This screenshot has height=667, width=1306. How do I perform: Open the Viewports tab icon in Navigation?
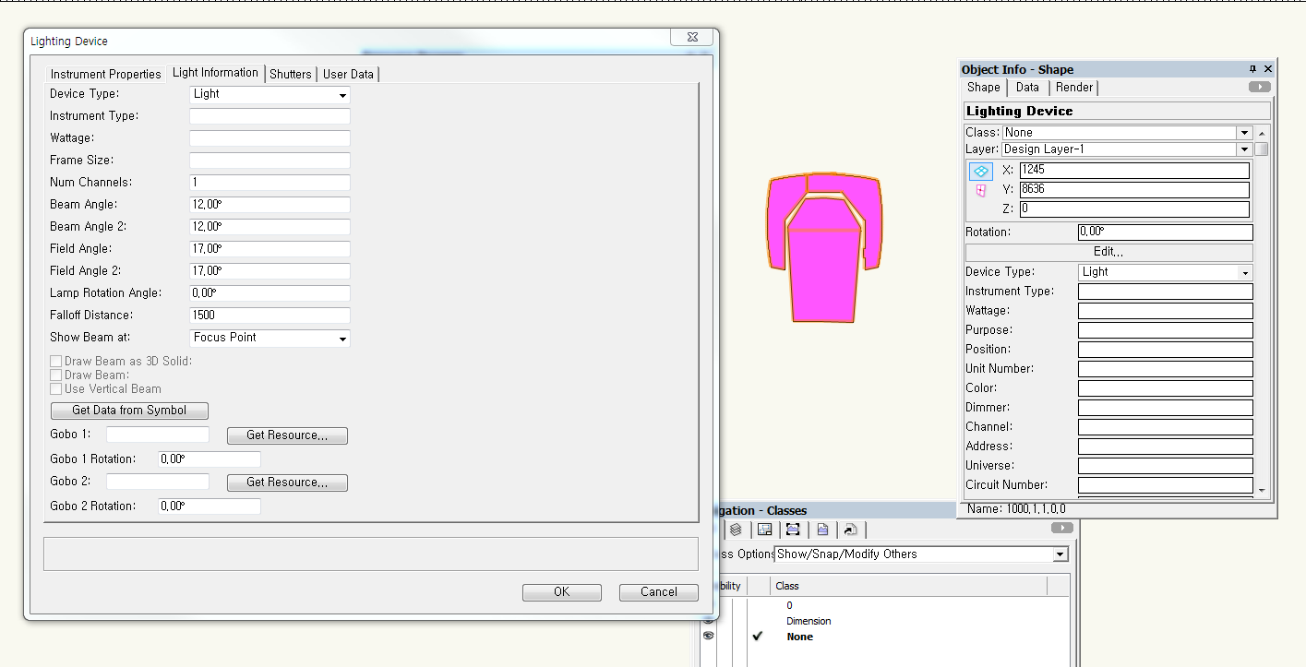tap(793, 530)
